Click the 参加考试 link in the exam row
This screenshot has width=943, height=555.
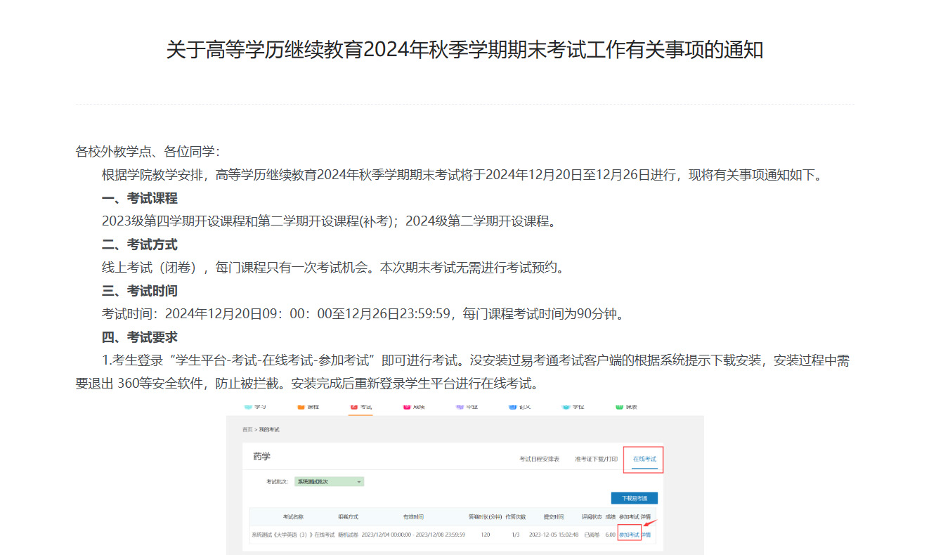pos(629,535)
